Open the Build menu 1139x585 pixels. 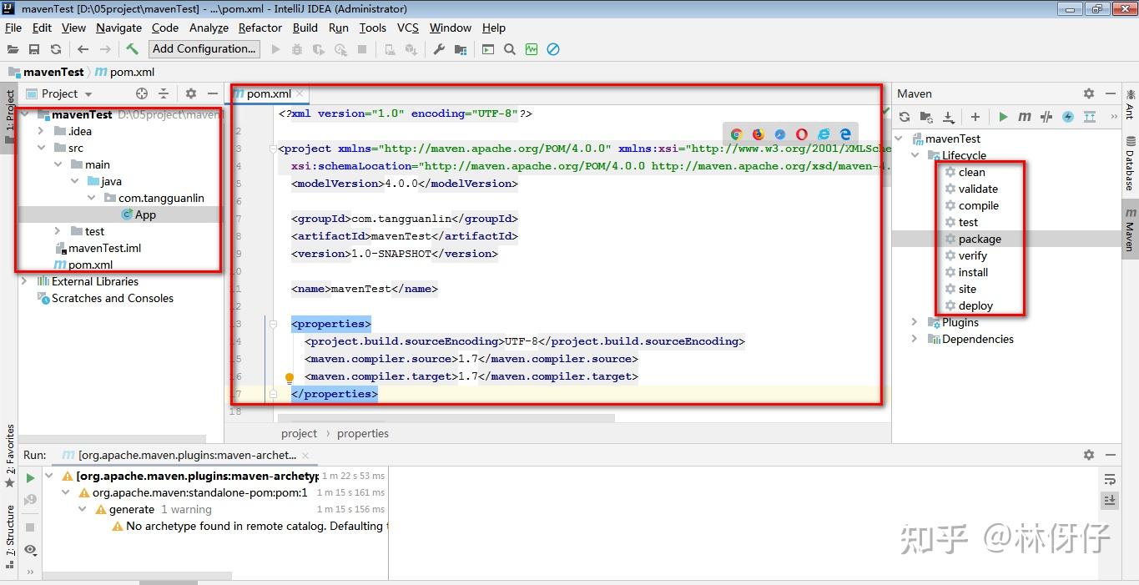(305, 28)
